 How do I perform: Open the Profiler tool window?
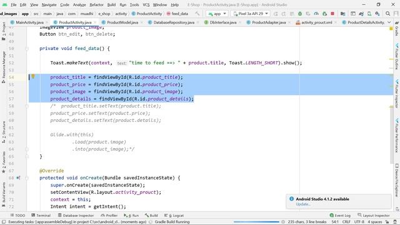coord(109,216)
